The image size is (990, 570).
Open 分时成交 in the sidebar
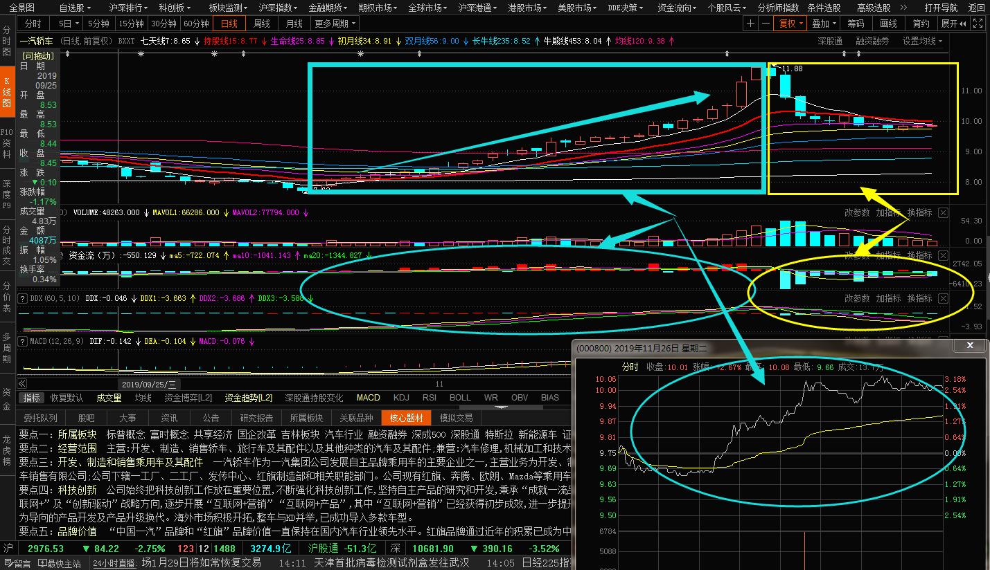coord(7,246)
